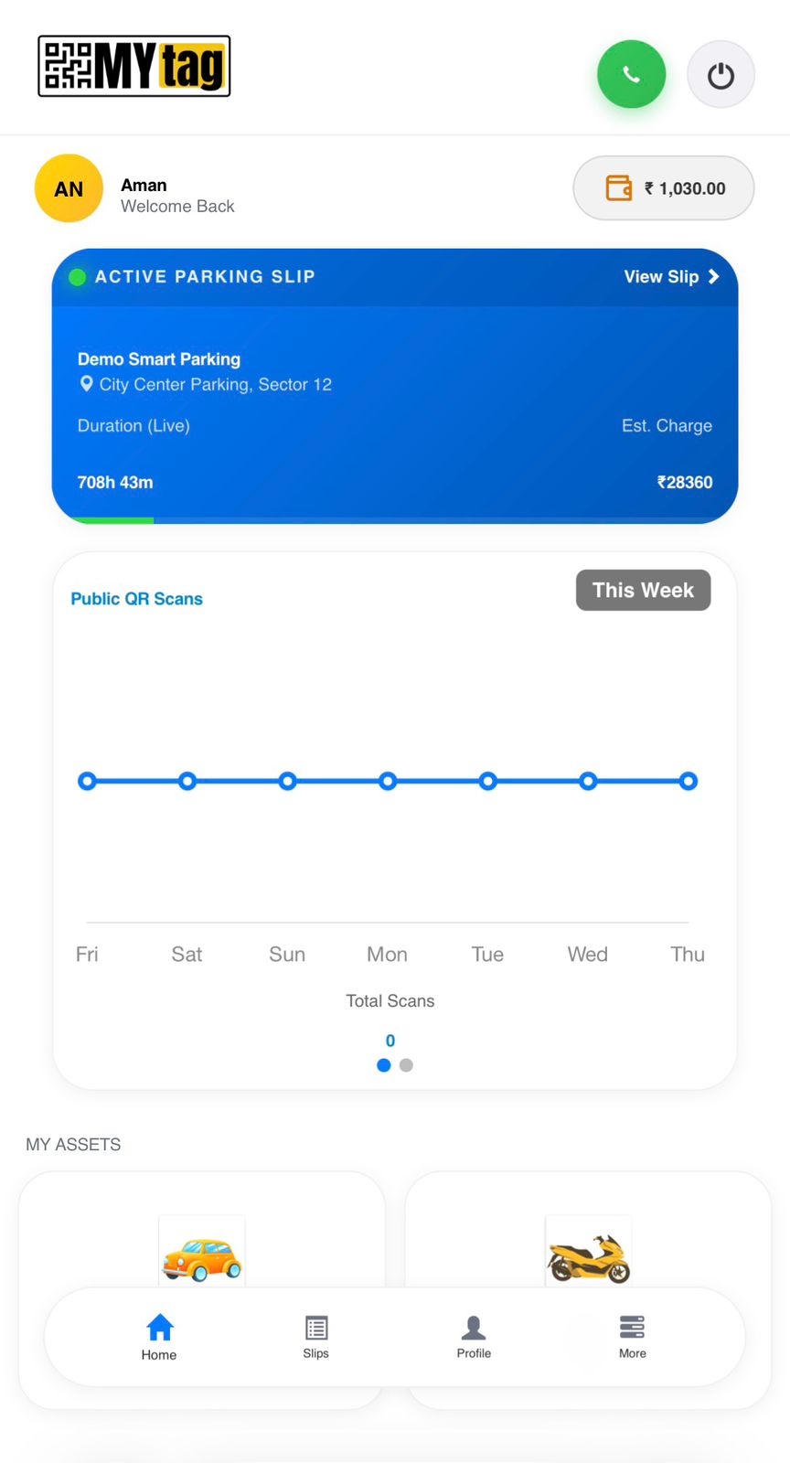This screenshot has width=790, height=1463.
Task: Expand View Slip using the chevron arrow
Action: pyautogui.click(x=714, y=276)
